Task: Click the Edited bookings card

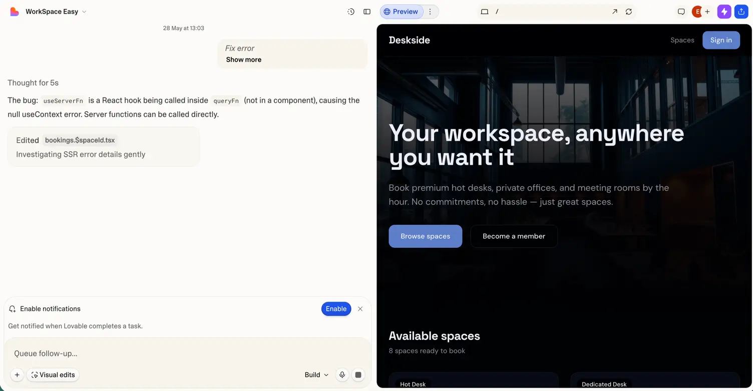Action: tap(104, 147)
